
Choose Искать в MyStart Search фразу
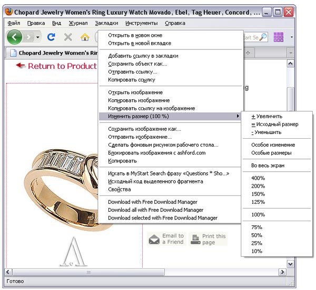(170, 173)
